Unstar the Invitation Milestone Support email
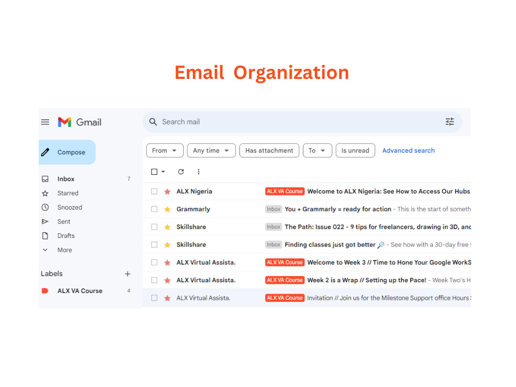 coord(168,298)
